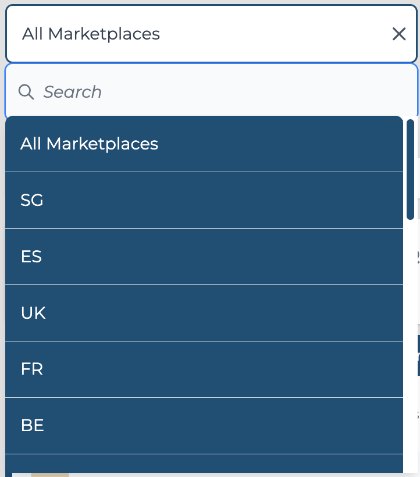
Task: Filter by United Kingdom using UK row
Action: click(x=204, y=313)
